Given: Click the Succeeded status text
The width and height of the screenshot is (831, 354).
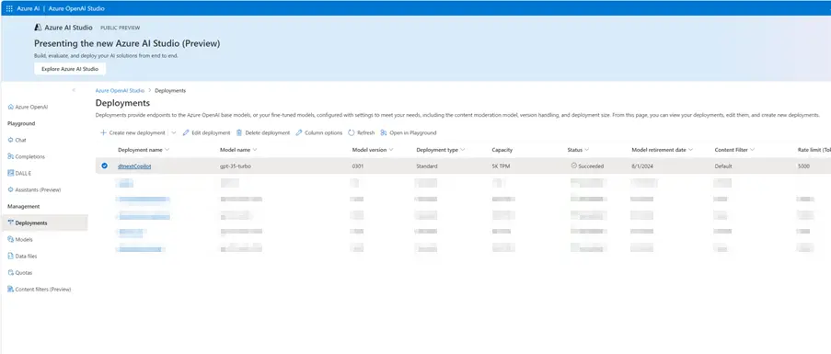Looking at the screenshot, I should point(591,166).
